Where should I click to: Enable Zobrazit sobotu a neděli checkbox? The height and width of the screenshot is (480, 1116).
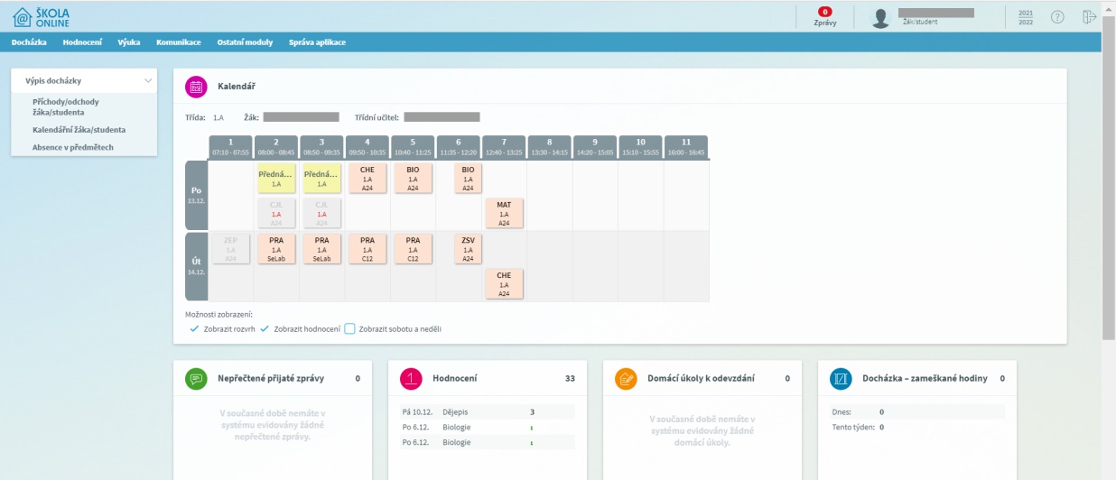pyautogui.click(x=349, y=329)
